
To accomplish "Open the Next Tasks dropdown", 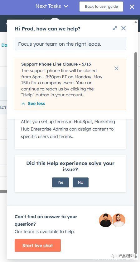I will click(x=52, y=6).
